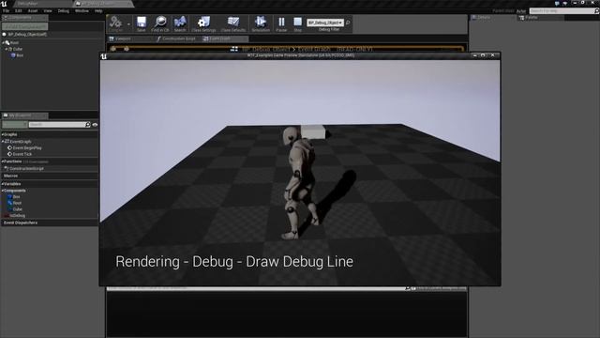Screen dimensions: 600x338
Task: Click the Compile toolbar icon
Action: point(115,23)
